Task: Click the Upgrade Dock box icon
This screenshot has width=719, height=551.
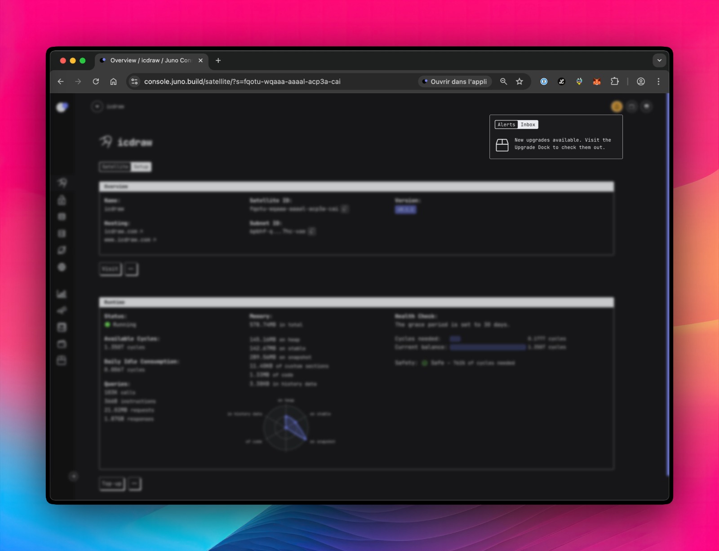Action: [502, 145]
